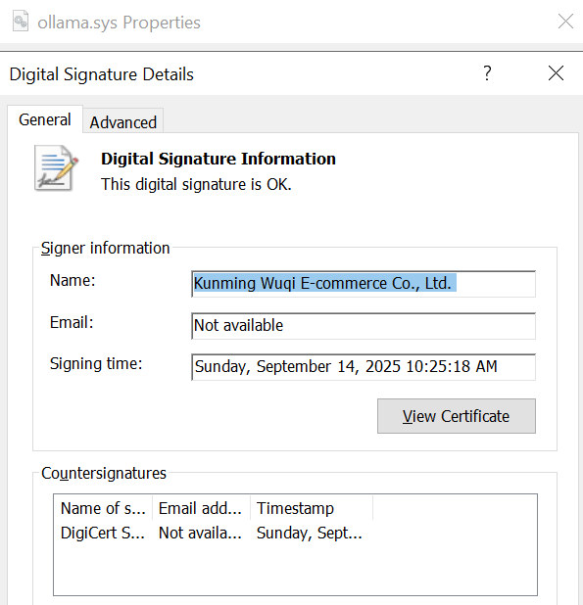
Task: Sort by the Email address column header
Action: (201, 508)
